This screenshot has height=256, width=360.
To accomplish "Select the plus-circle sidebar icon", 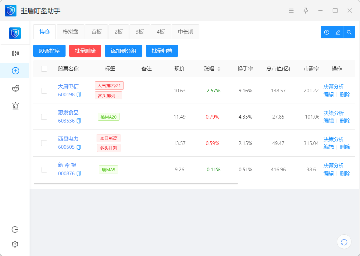I will coord(15,71).
